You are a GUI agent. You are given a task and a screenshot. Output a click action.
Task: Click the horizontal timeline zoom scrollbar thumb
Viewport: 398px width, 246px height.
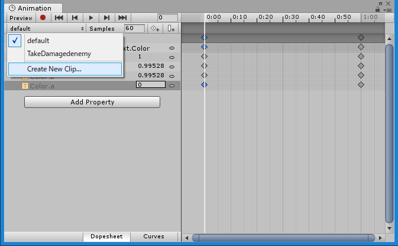[x=283, y=238]
